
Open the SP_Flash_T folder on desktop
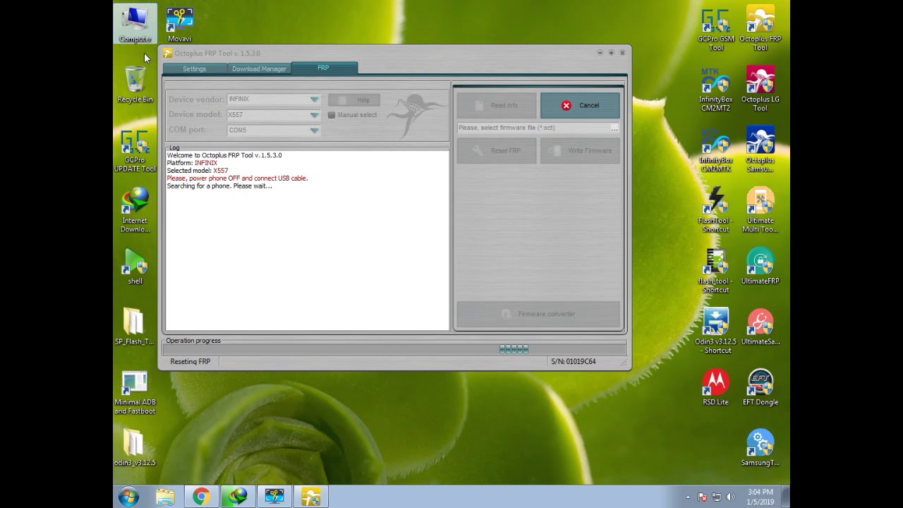tap(135, 327)
